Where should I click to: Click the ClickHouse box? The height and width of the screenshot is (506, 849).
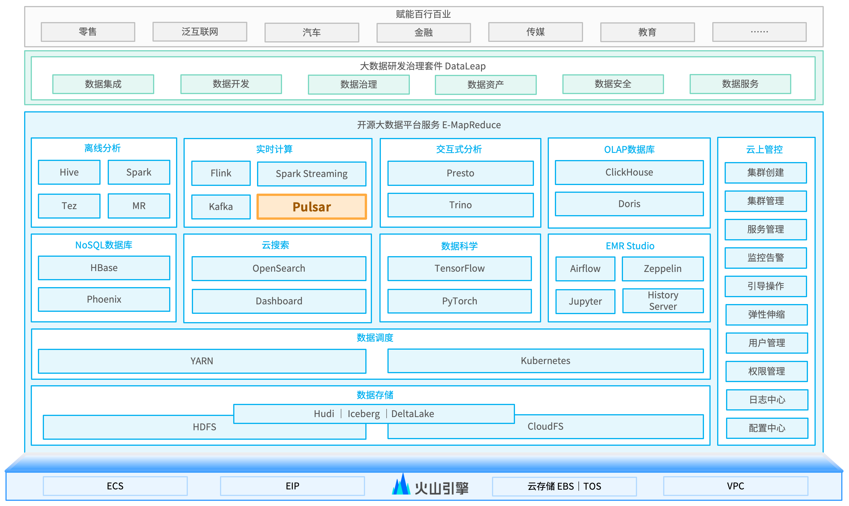[x=629, y=172]
